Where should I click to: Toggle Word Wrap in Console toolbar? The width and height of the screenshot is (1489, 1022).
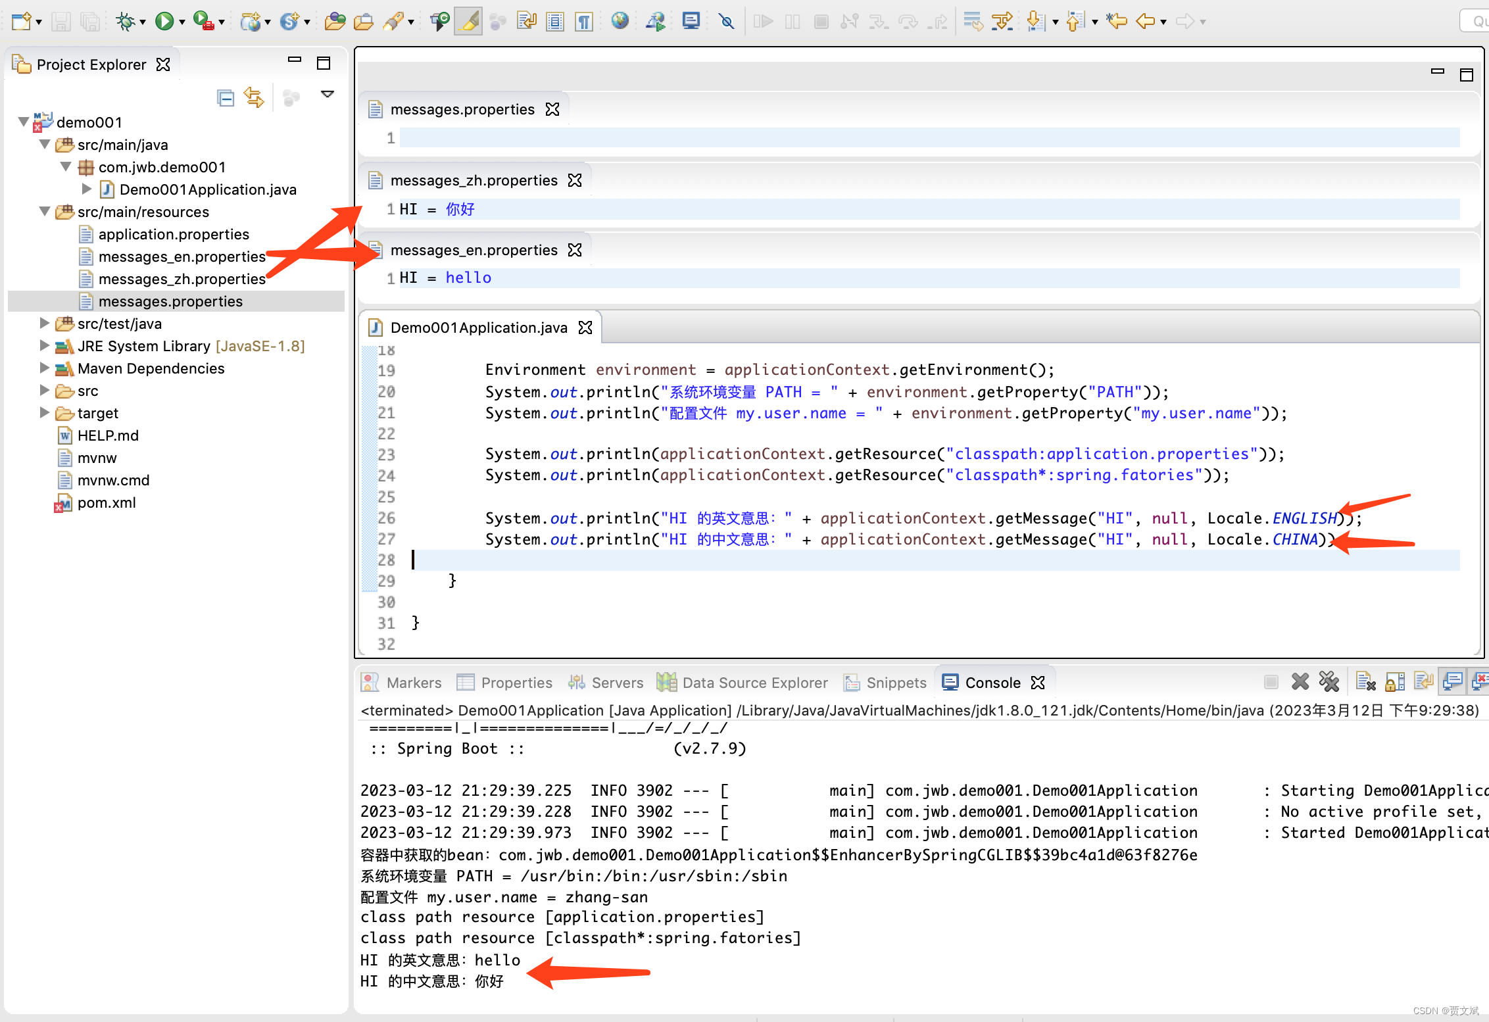(x=1424, y=682)
